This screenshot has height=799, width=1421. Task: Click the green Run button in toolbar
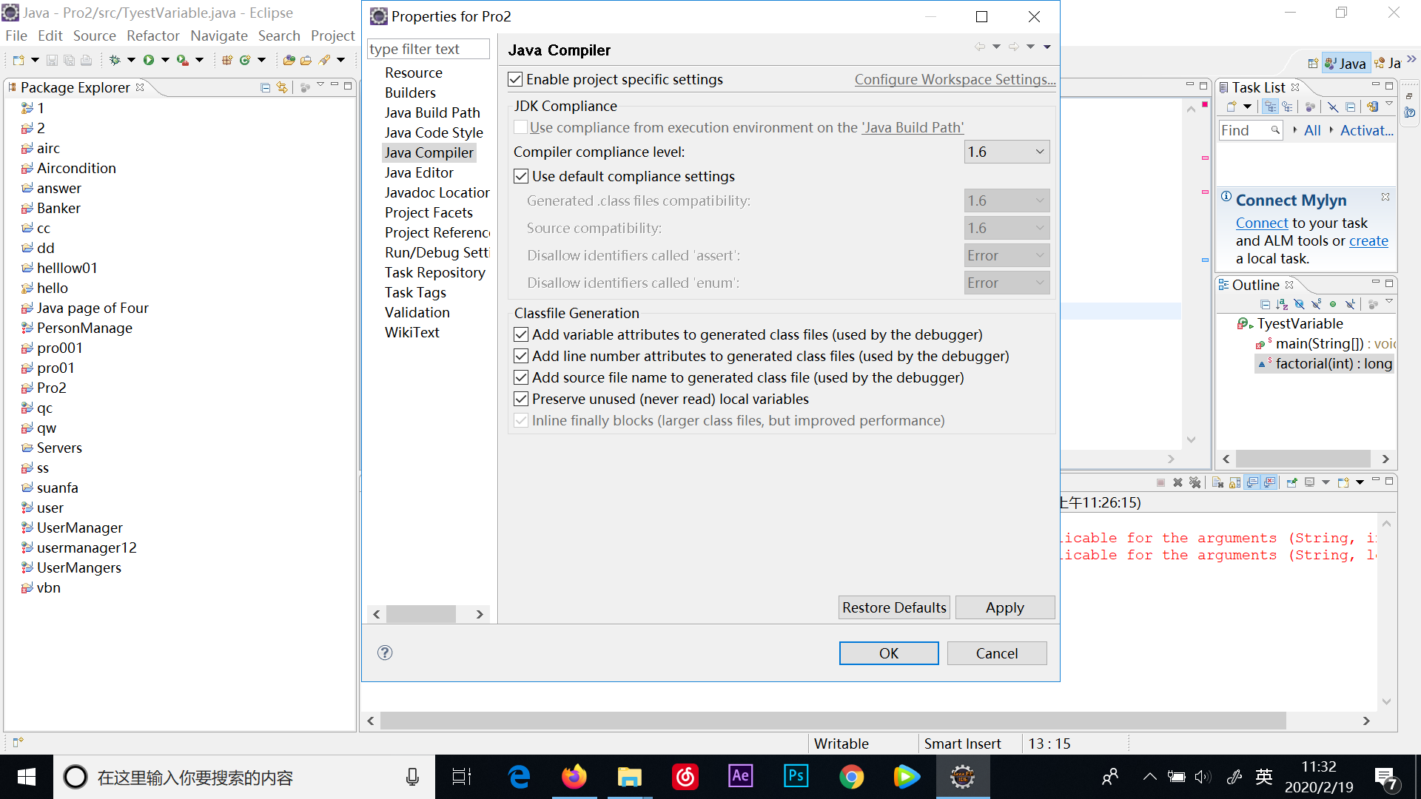(149, 60)
